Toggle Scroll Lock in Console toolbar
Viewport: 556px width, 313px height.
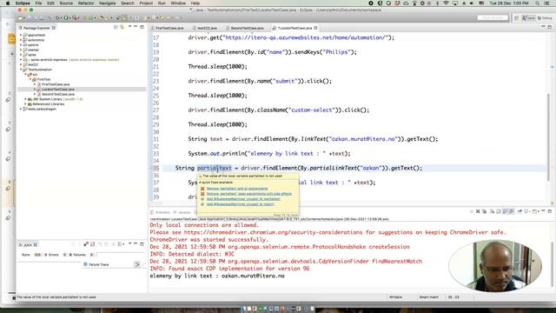tap(499, 211)
